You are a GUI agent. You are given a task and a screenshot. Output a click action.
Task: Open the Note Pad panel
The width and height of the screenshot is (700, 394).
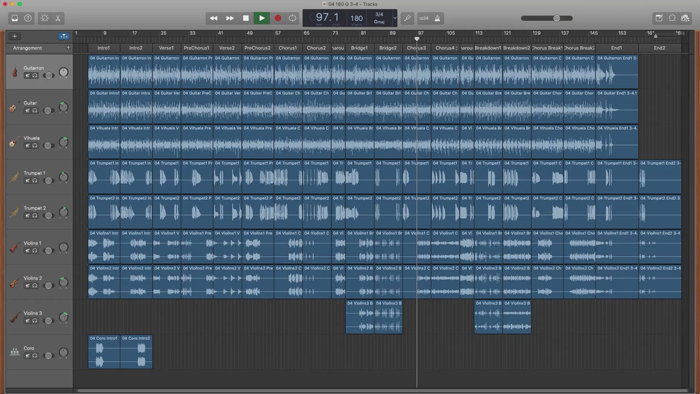coord(659,18)
